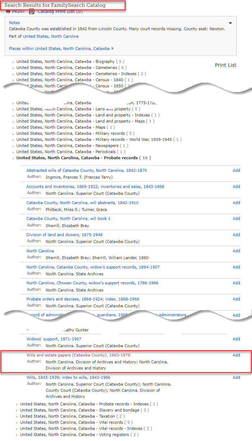Click author Philbeck, Miles S.; Turner, Grace
The width and height of the screenshot is (252, 441).
76,210
